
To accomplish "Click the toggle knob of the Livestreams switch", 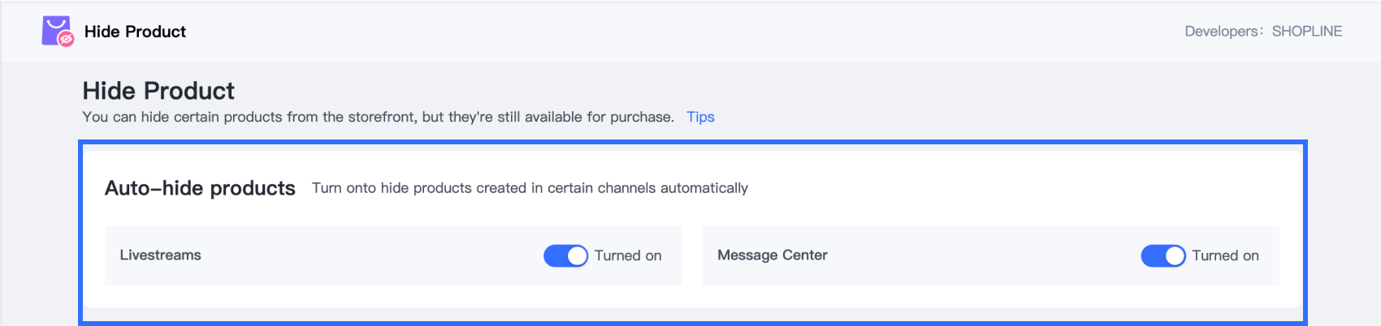I will tap(577, 255).
